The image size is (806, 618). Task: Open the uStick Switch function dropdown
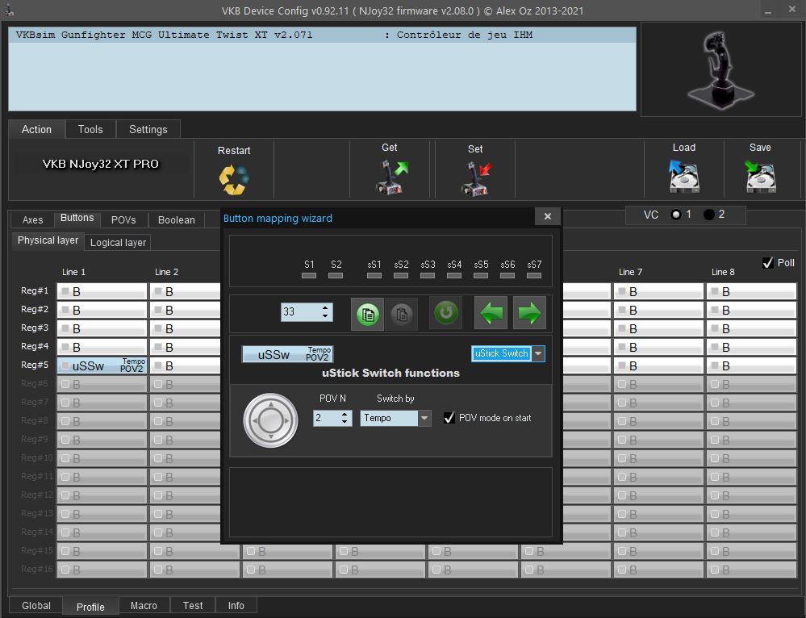pos(538,353)
